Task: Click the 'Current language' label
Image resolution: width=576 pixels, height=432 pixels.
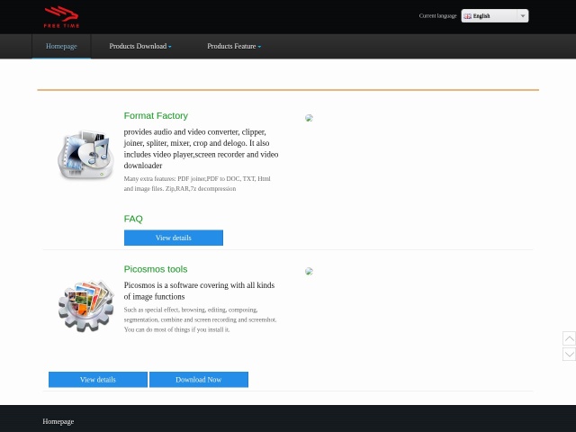Action: tap(437, 16)
